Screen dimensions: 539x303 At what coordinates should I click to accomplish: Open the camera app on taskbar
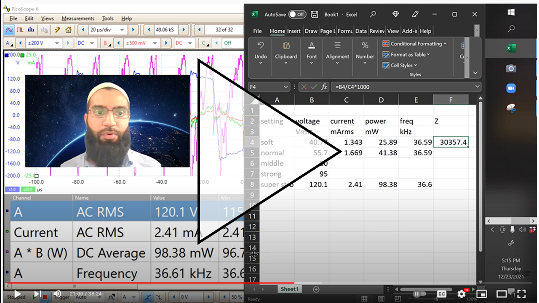511,68
